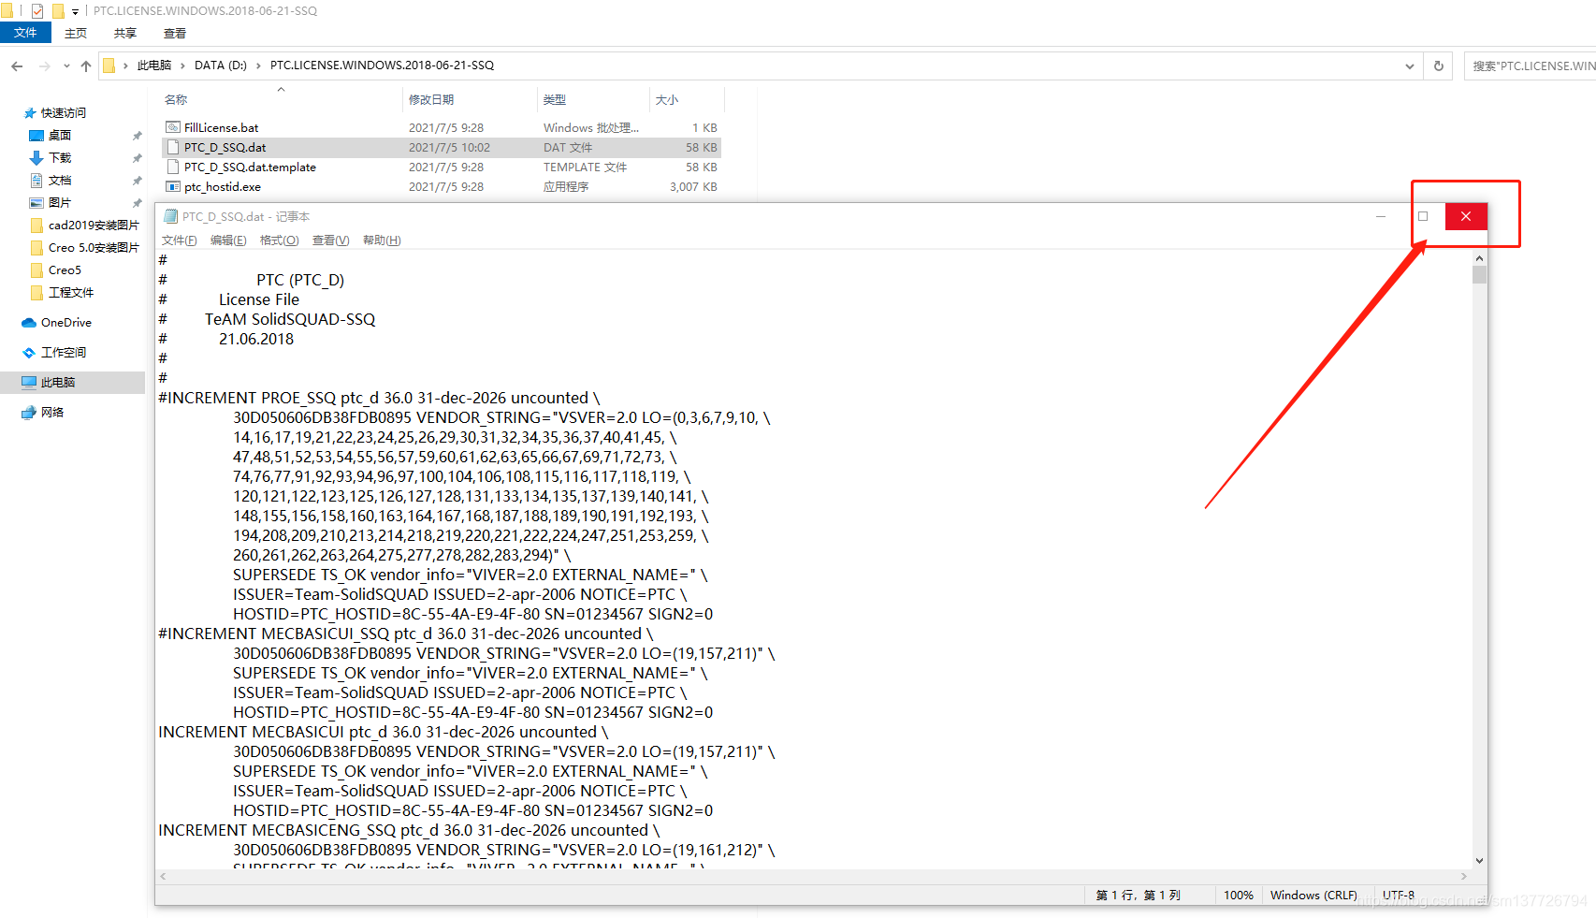This screenshot has width=1596, height=918.
Task: Click the 文档 pin icon
Action: pos(138,181)
